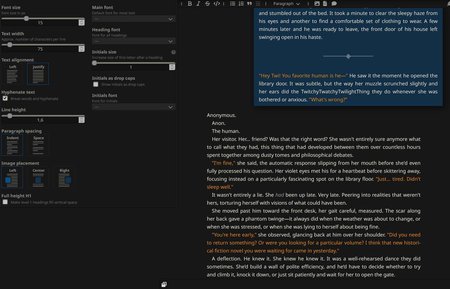Open the Initials font dropdown
Viewport: 450px width, 289px height.
134,107
